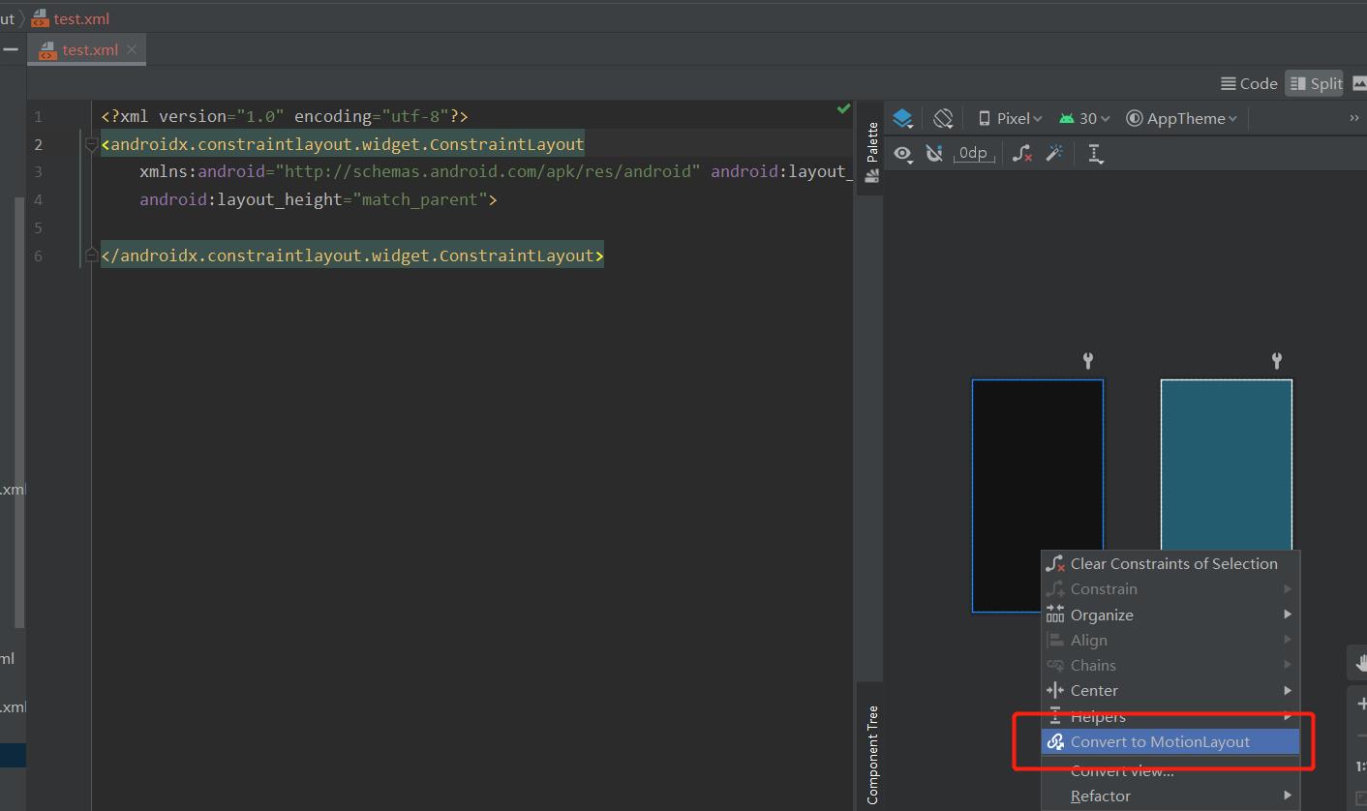Open the Guidelines helper icon in toolbar
Image resolution: width=1367 pixels, height=811 pixels.
1095,154
